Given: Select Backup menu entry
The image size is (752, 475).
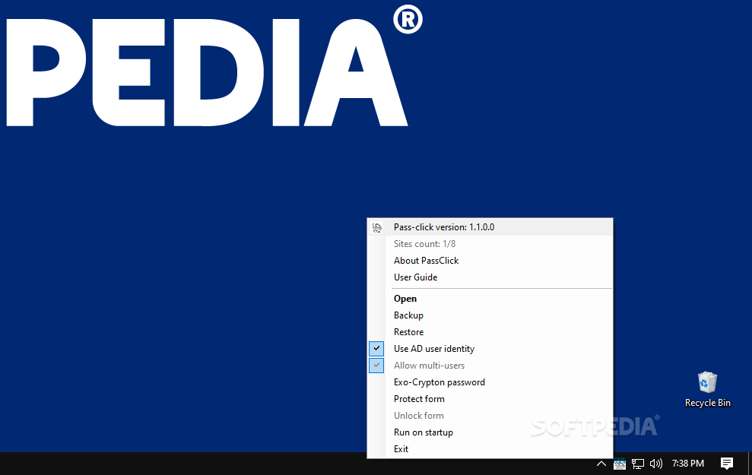Looking at the screenshot, I should 490,315.
